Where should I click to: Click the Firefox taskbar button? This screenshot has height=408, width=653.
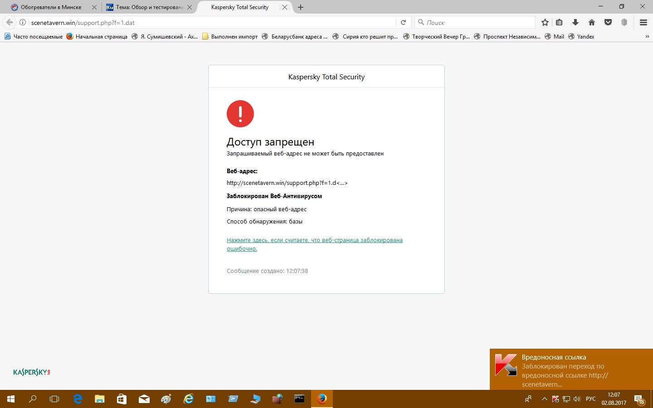click(x=322, y=399)
